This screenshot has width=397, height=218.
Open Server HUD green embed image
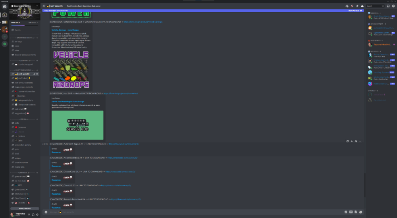click(77, 125)
